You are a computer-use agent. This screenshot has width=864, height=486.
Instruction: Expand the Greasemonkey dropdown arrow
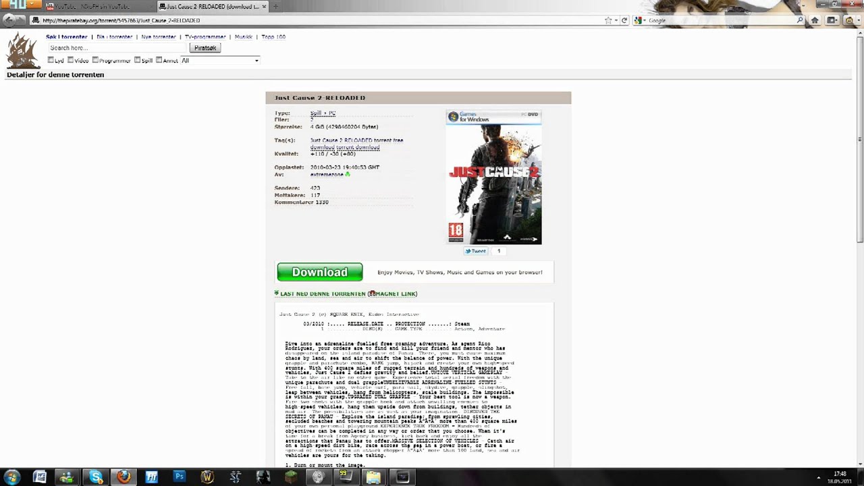(x=857, y=20)
